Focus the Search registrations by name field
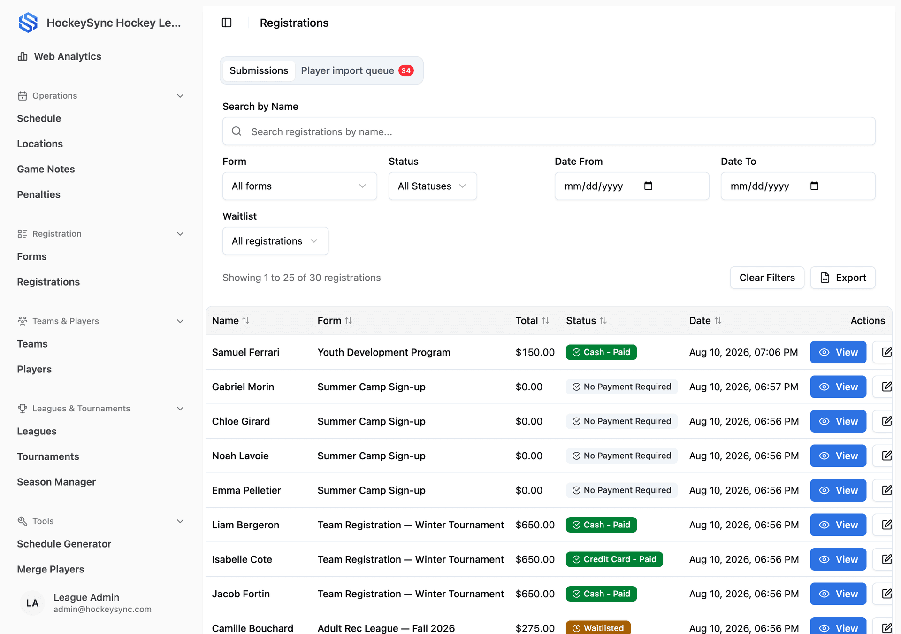901x634 pixels. click(549, 131)
